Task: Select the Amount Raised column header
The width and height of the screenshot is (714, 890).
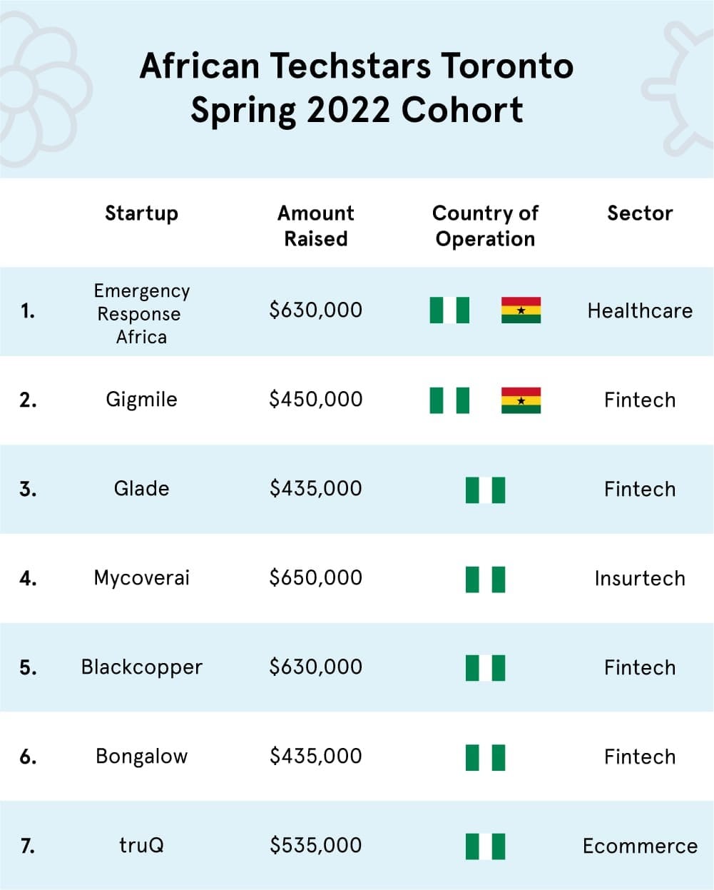Action: pos(315,226)
